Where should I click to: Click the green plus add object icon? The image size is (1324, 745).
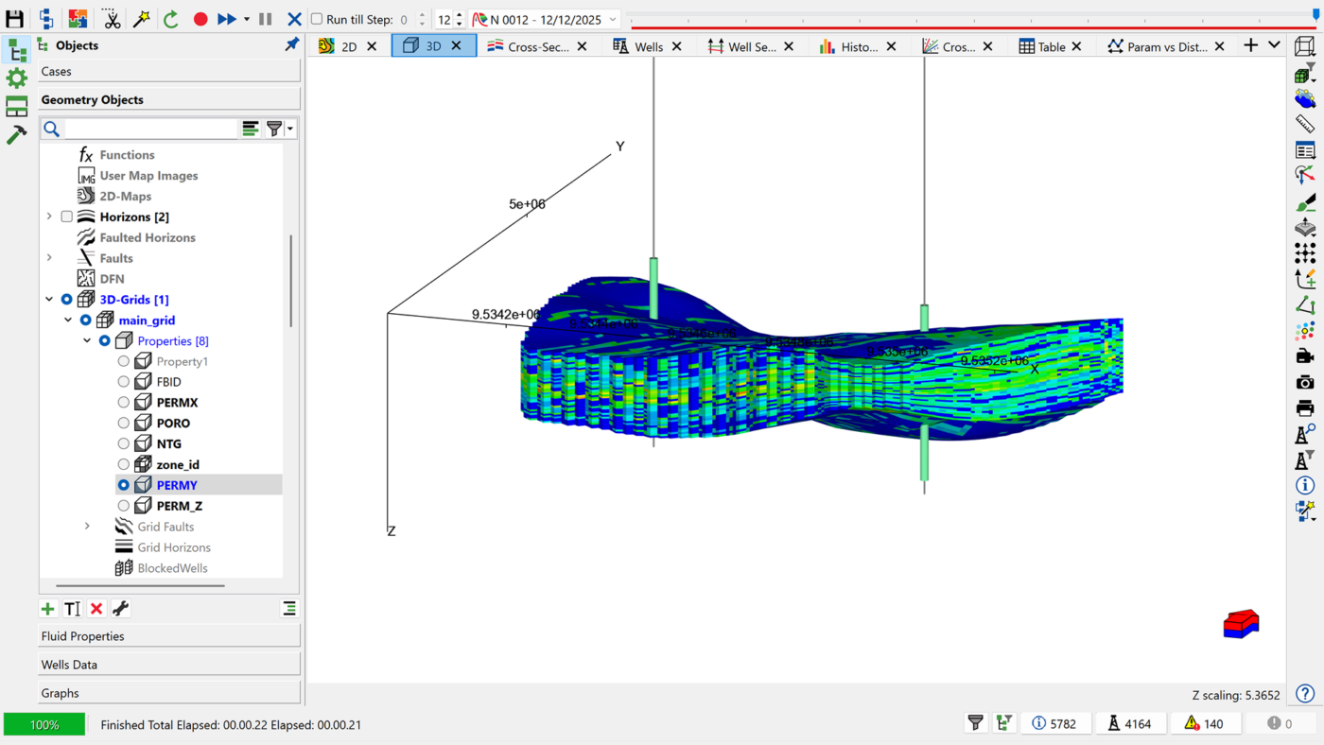point(48,609)
